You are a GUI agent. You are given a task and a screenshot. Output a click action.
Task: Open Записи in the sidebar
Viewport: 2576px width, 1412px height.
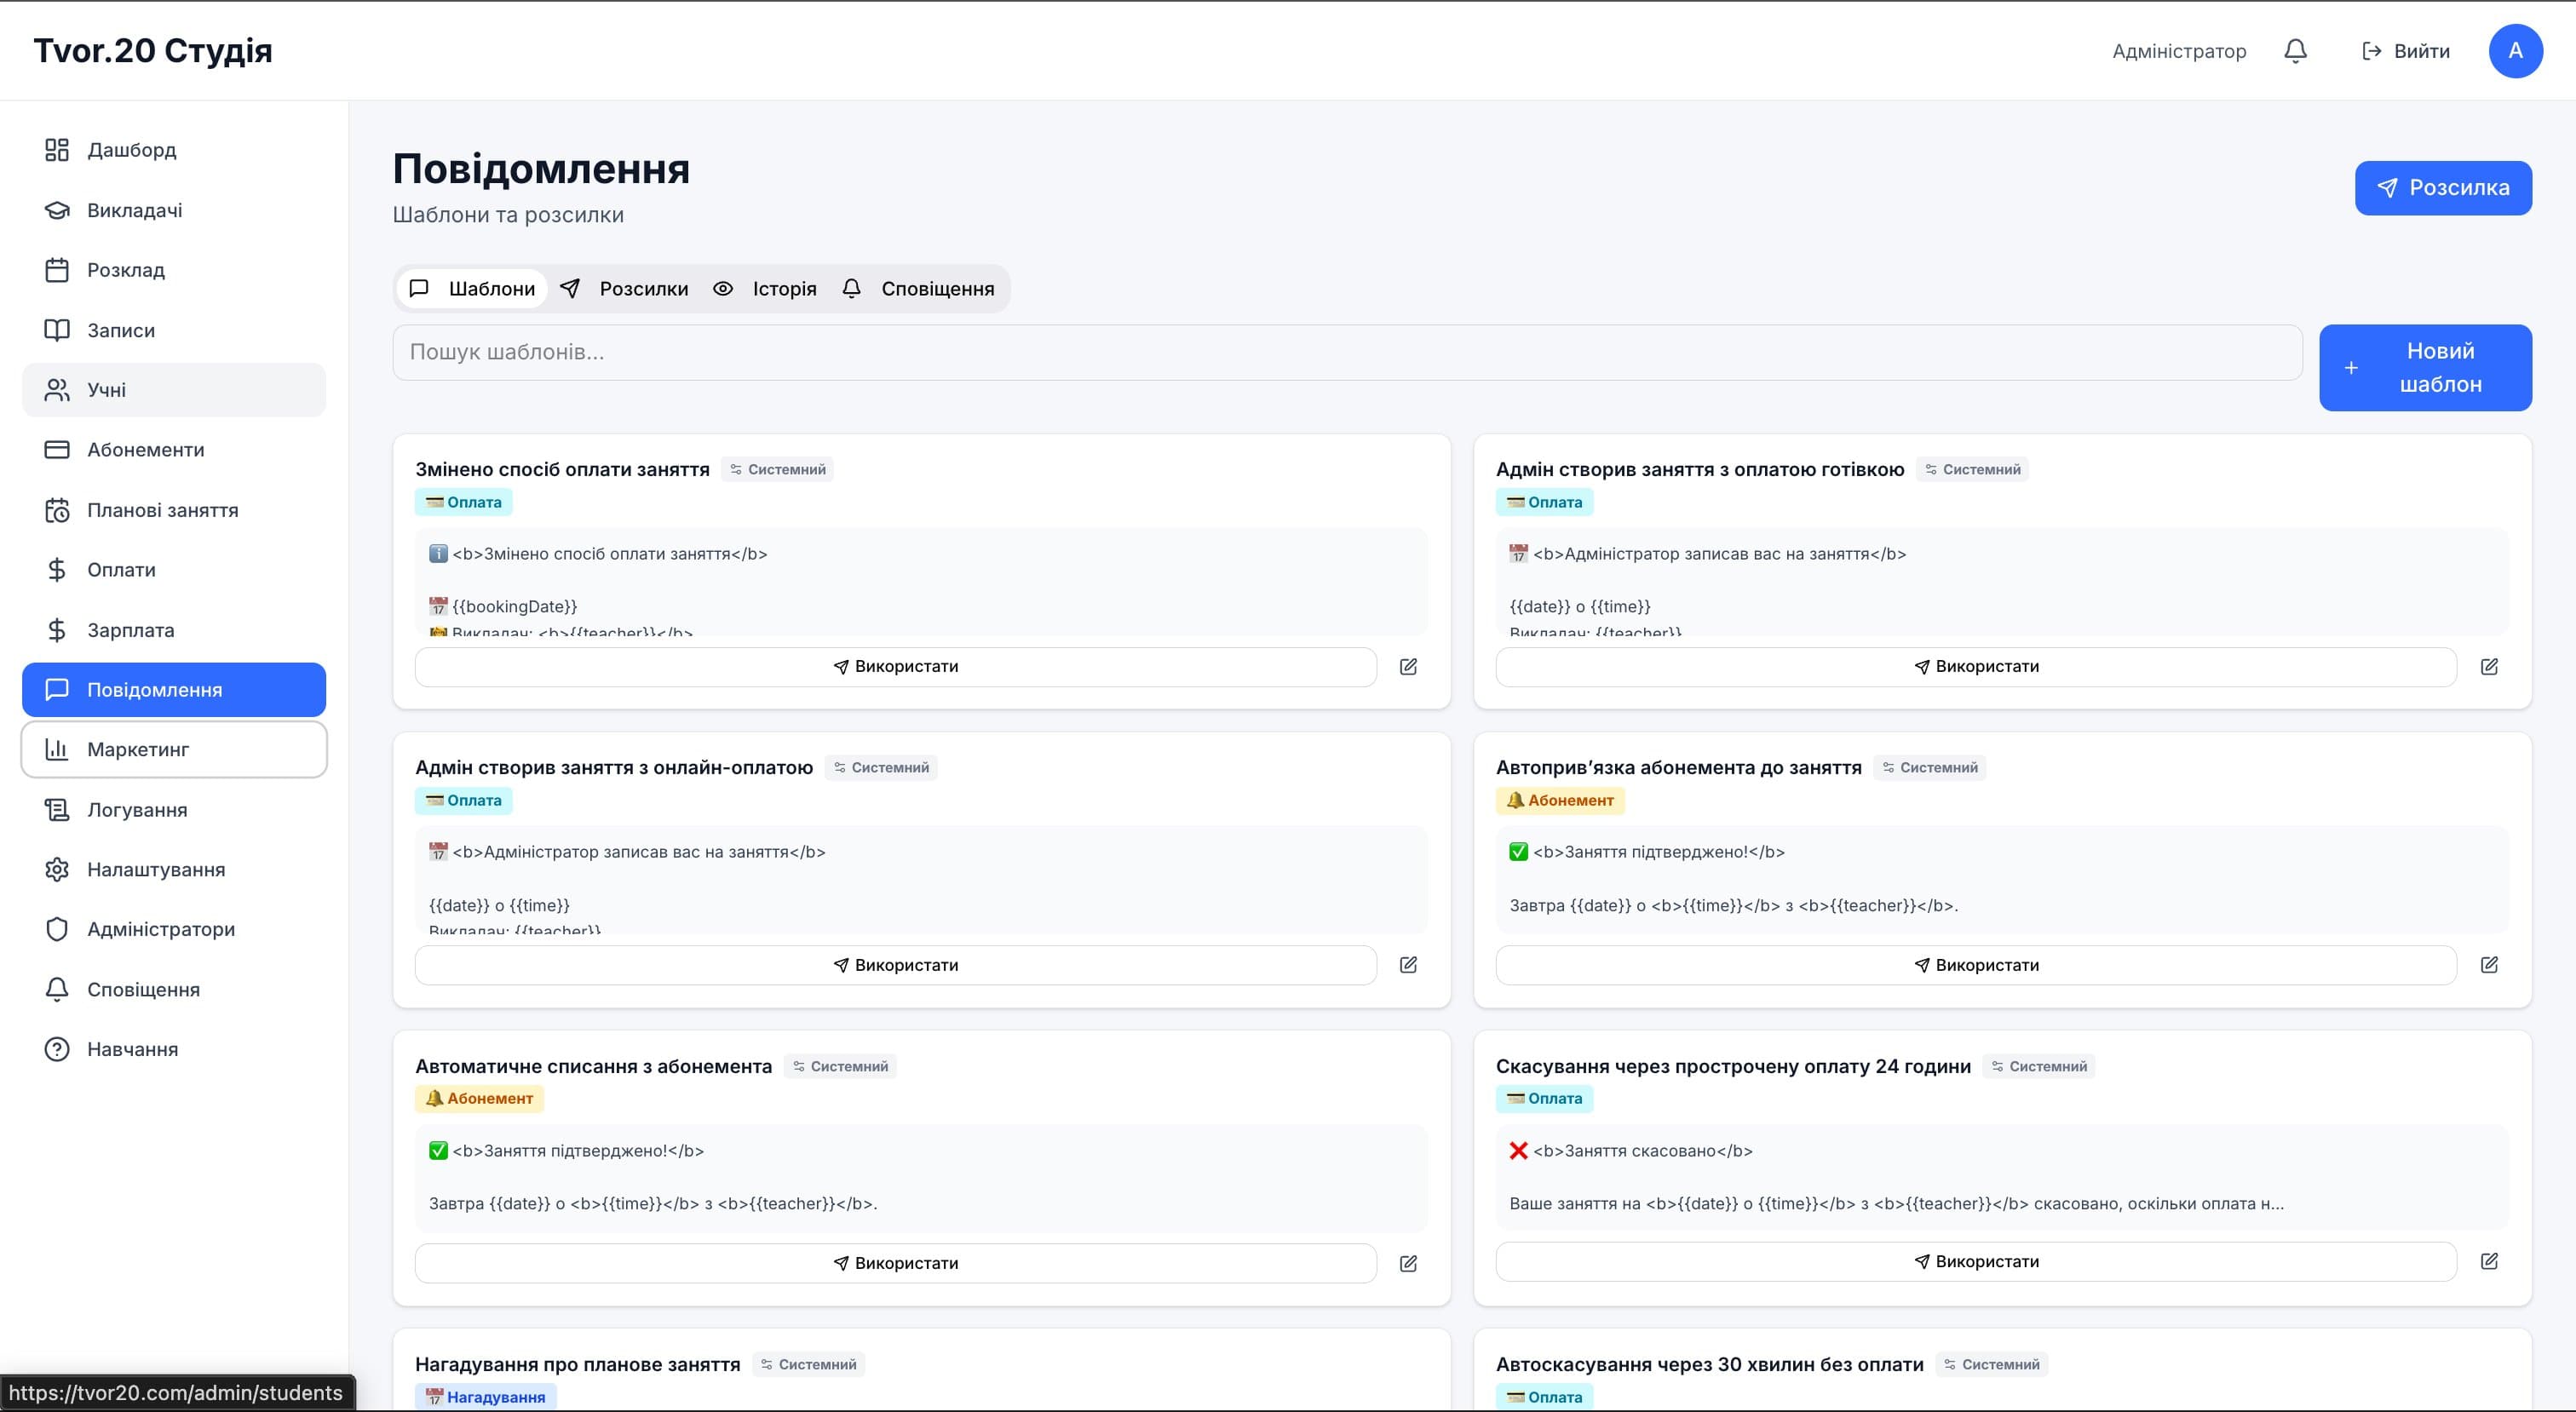pyautogui.click(x=174, y=330)
